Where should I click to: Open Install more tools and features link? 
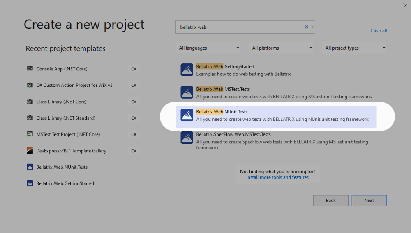click(277, 177)
